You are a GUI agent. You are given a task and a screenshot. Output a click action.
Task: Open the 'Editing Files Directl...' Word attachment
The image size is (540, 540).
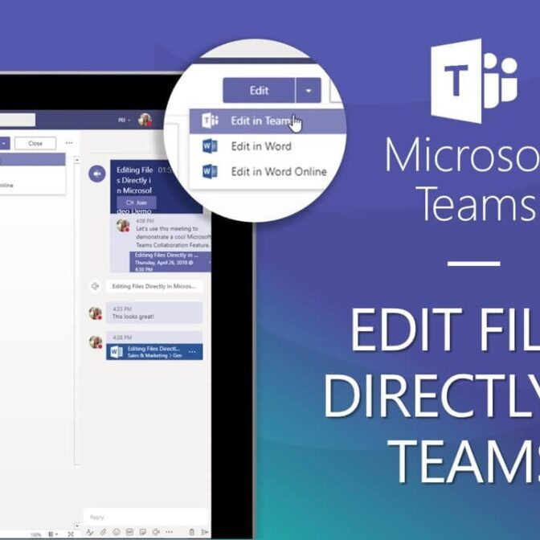[154, 352]
